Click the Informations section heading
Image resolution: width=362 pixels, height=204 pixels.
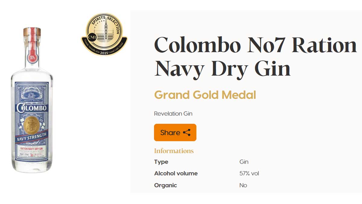[x=174, y=151]
